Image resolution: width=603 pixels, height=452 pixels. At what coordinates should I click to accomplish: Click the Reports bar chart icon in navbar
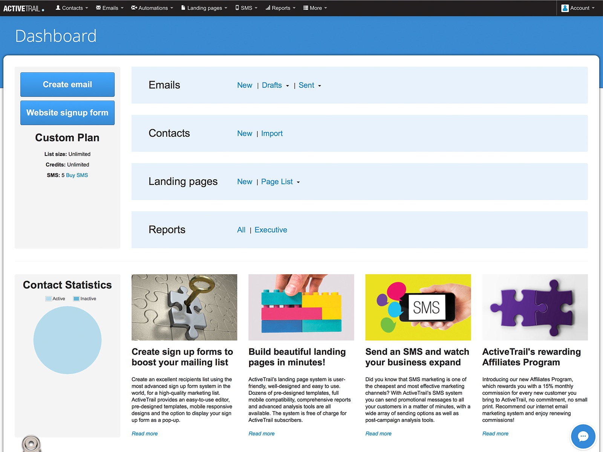point(268,8)
